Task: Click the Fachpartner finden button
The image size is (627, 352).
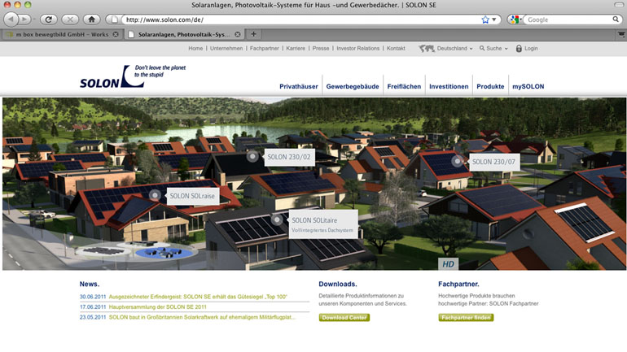Action: pyautogui.click(x=466, y=318)
